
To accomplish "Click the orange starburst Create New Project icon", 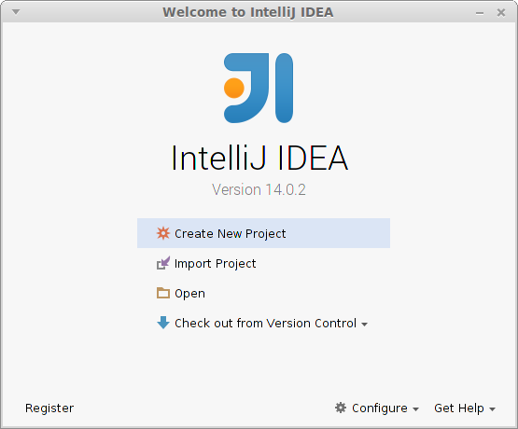I will tap(162, 233).
